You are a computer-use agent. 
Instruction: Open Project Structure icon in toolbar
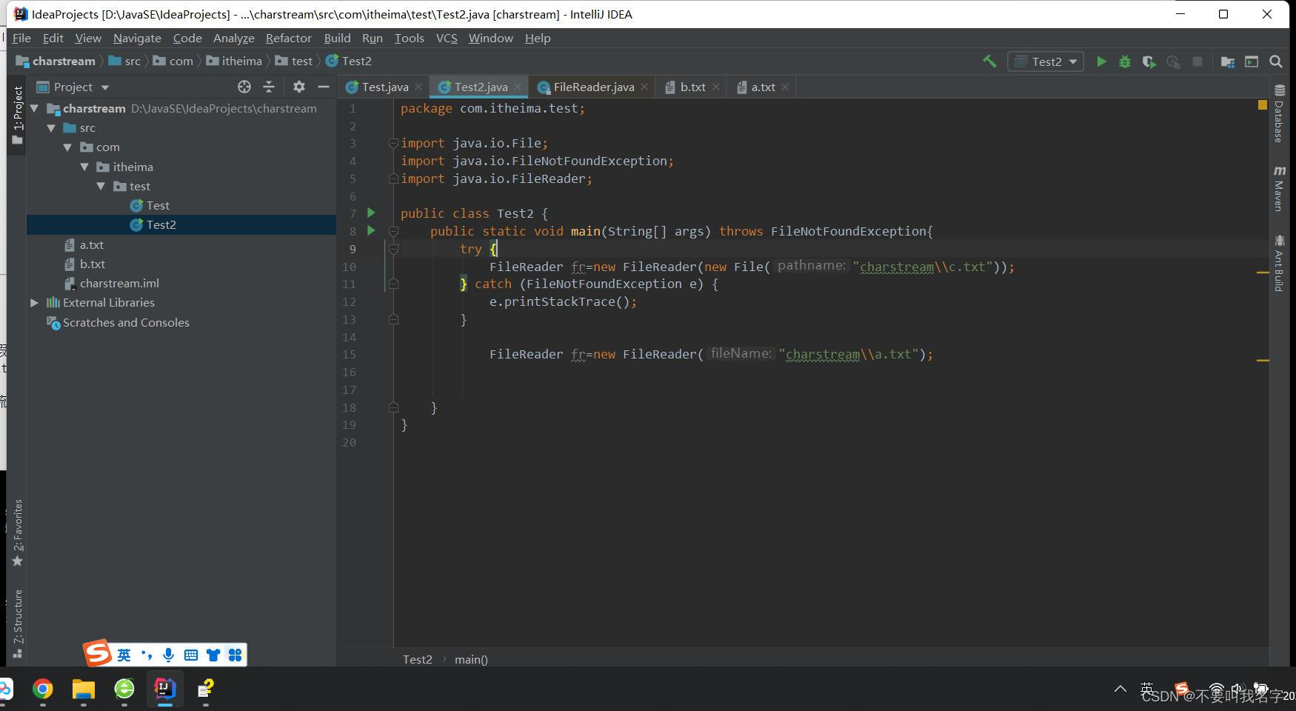(x=1228, y=61)
